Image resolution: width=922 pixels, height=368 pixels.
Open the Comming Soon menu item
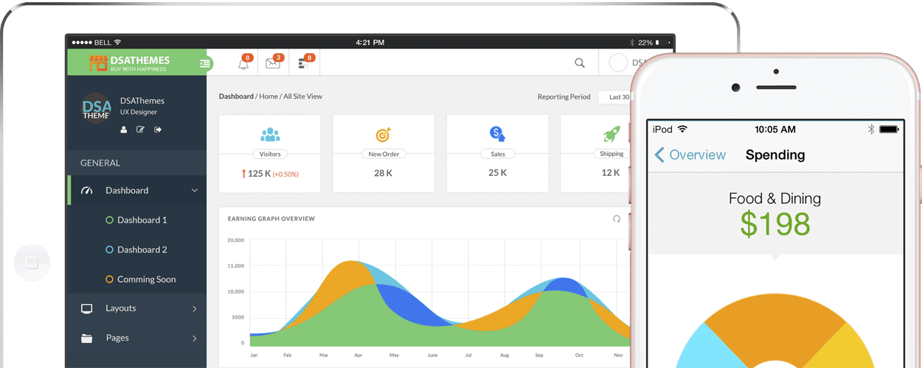tap(146, 280)
